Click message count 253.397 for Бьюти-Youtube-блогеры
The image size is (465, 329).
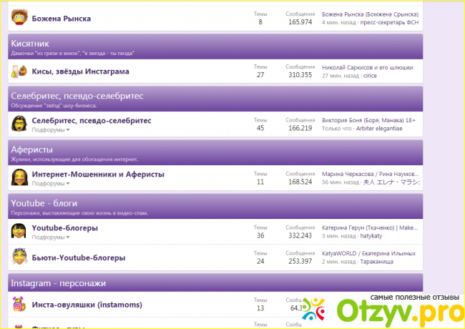click(300, 261)
